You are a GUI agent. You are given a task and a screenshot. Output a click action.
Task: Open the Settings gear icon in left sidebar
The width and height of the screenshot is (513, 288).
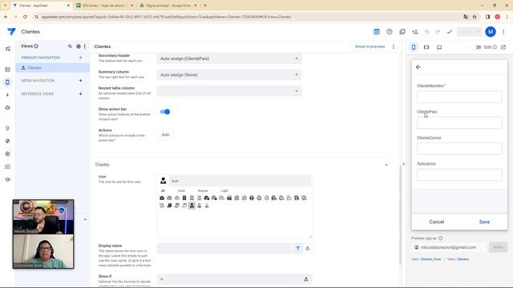coord(7,154)
